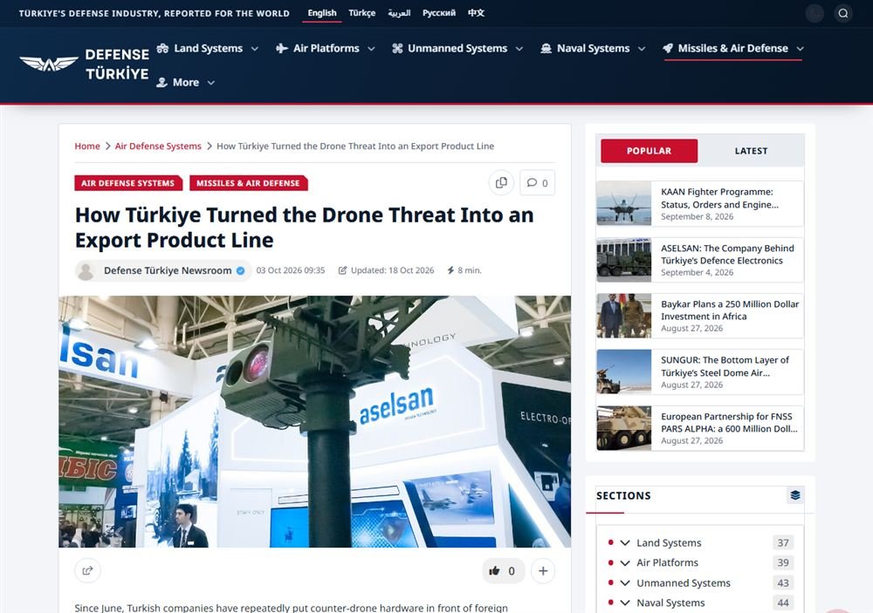Viewport: 873px width, 613px height.
Task: Expand the More nav dropdown arrow
Action: 211,83
